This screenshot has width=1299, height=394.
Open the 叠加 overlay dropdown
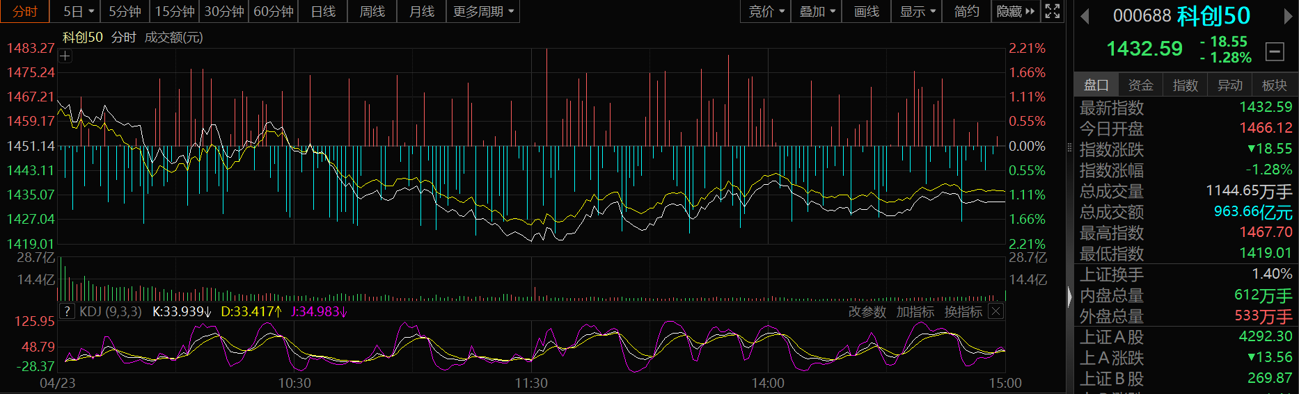pos(817,11)
